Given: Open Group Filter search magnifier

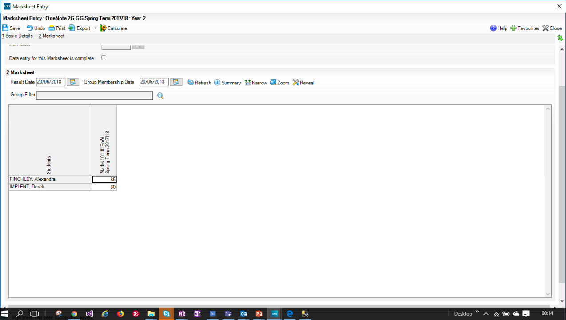Looking at the screenshot, I should click(160, 96).
